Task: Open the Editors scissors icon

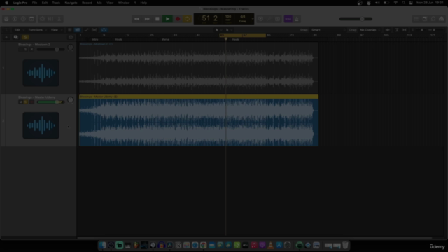Action: 59,19
